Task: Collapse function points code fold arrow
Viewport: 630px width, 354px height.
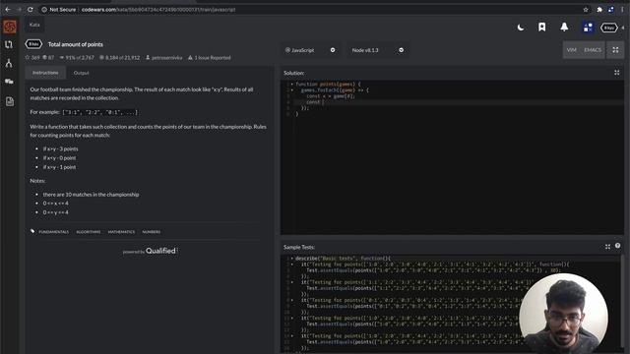Action: [292, 85]
